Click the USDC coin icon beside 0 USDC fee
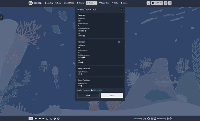The width and height of the screenshot is (200, 121). 84,36
